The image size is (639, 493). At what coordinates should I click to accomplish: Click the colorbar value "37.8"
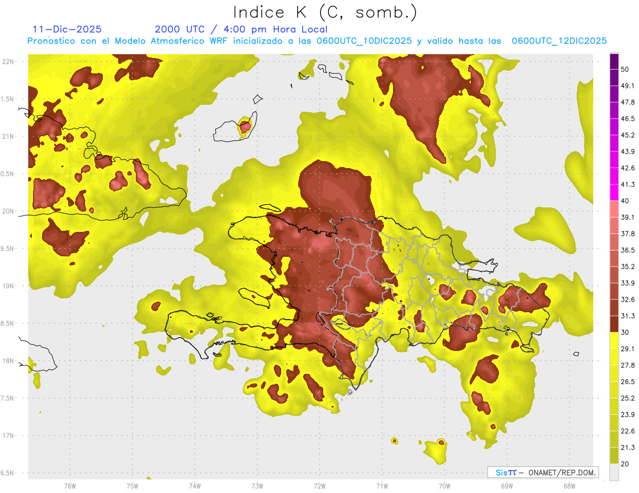(628, 233)
